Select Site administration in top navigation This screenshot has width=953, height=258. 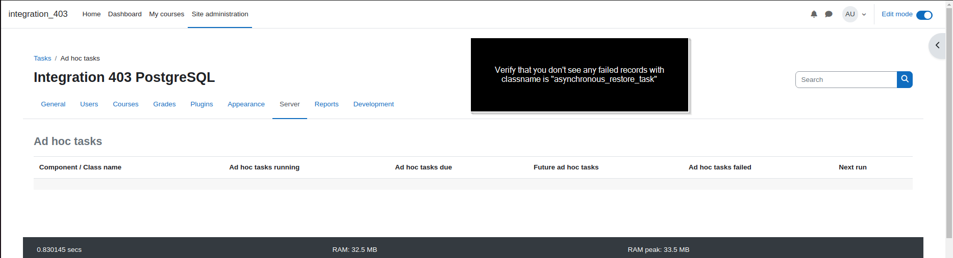coord(220,14)
